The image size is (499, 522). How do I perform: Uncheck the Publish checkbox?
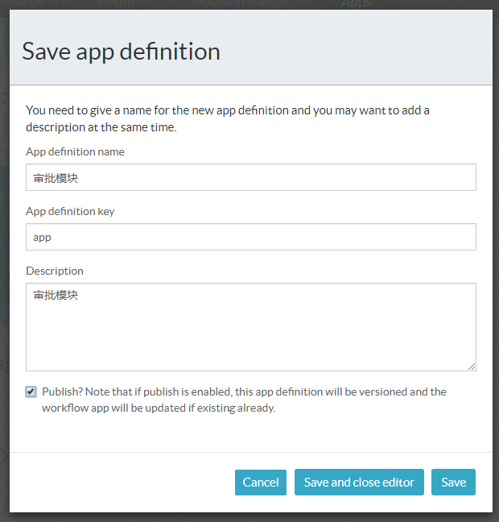click(x=31, y=391)
